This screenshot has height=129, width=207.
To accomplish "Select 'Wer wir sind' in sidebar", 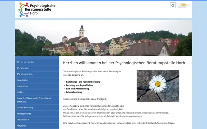I will tap(37, 68).
